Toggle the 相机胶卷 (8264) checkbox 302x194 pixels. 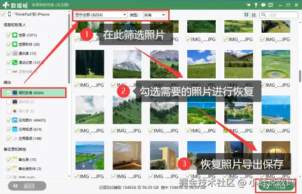click(9, 93)
